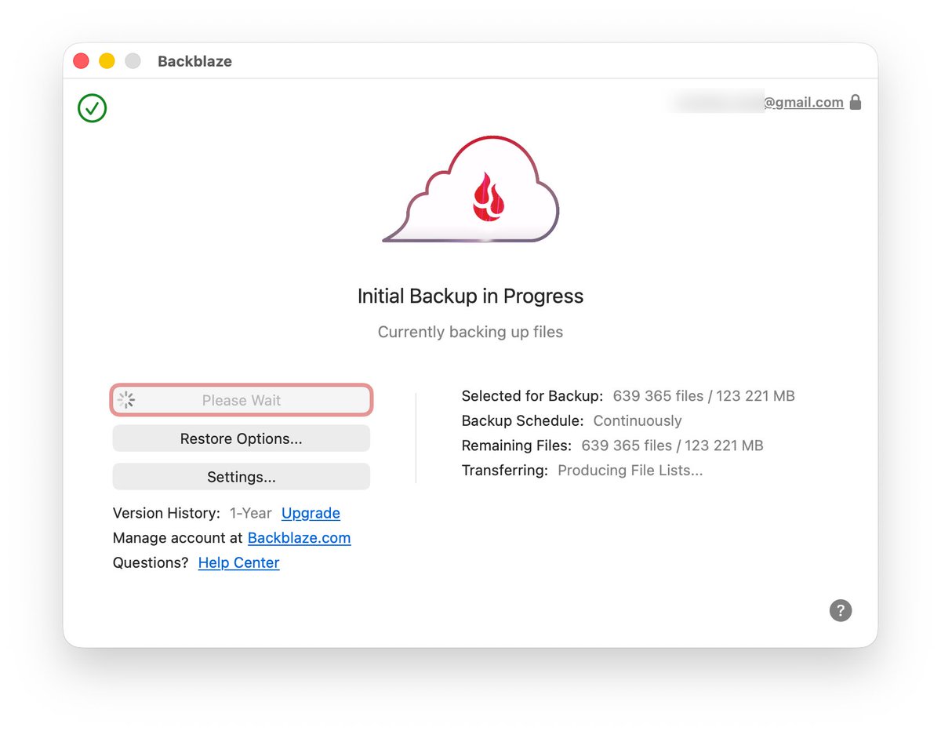Viewport: 941px width, 731px height.
Task: Click the green checkmark status icon
Action: click(93, 108)
